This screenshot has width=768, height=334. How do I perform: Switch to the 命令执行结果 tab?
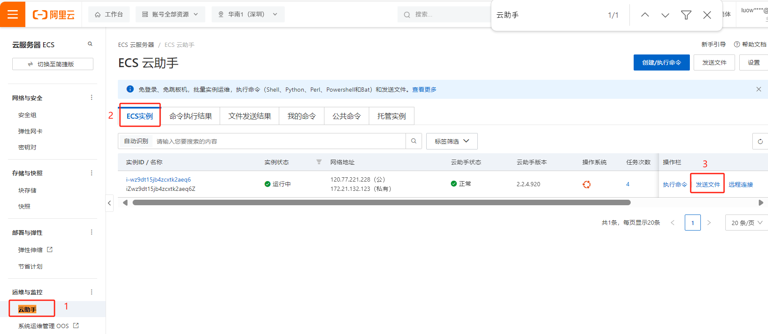(191, 116)
